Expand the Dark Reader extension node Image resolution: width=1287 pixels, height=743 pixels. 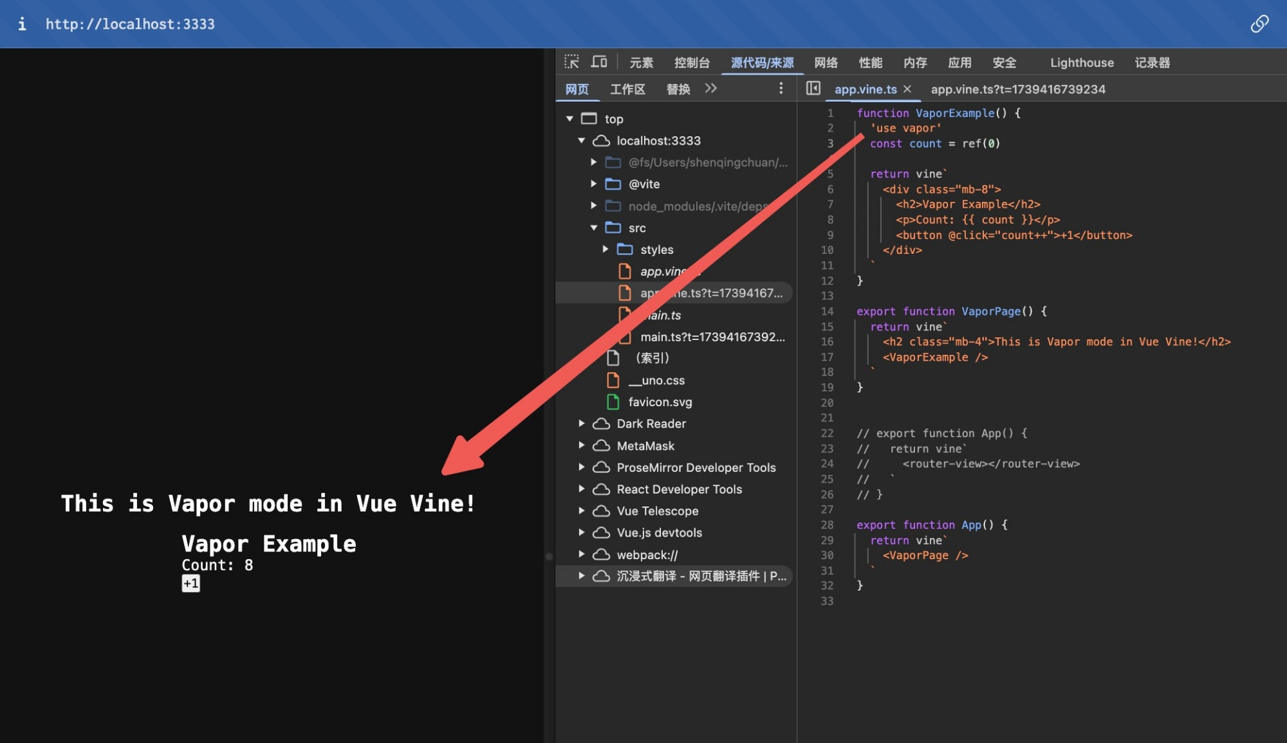(x=581, y=423)
